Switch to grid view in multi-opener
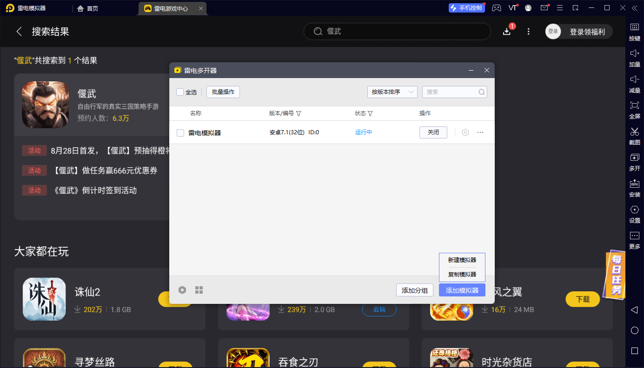644x368 pixels. [x=199, y=290]
